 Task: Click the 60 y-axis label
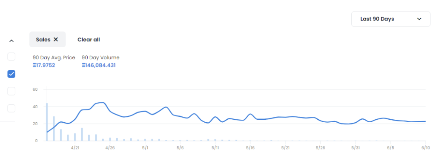coord(35,89)
